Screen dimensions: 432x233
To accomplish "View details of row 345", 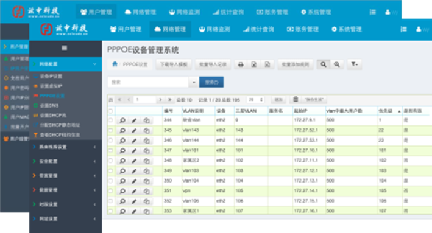I will tap(122, 130).
